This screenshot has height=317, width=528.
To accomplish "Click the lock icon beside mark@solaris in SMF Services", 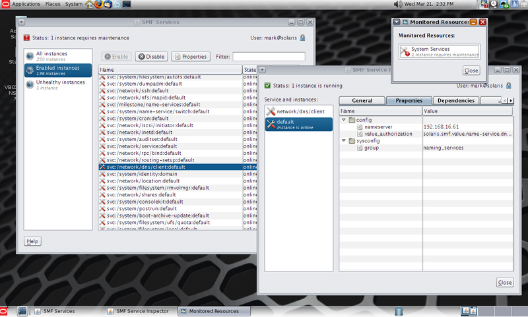I will (302, 38).
